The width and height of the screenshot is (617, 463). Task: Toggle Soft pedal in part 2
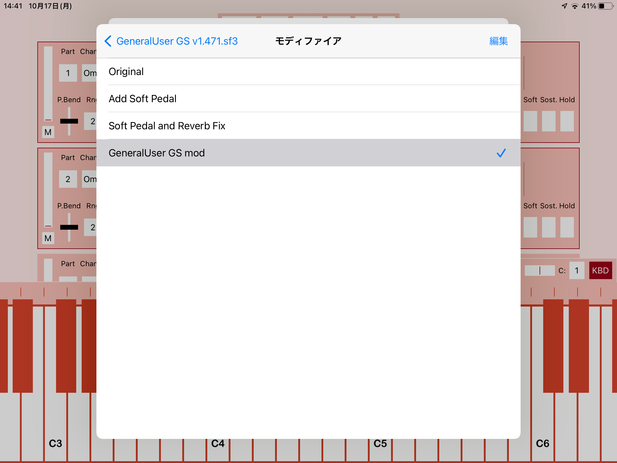[x=530, y=227]
